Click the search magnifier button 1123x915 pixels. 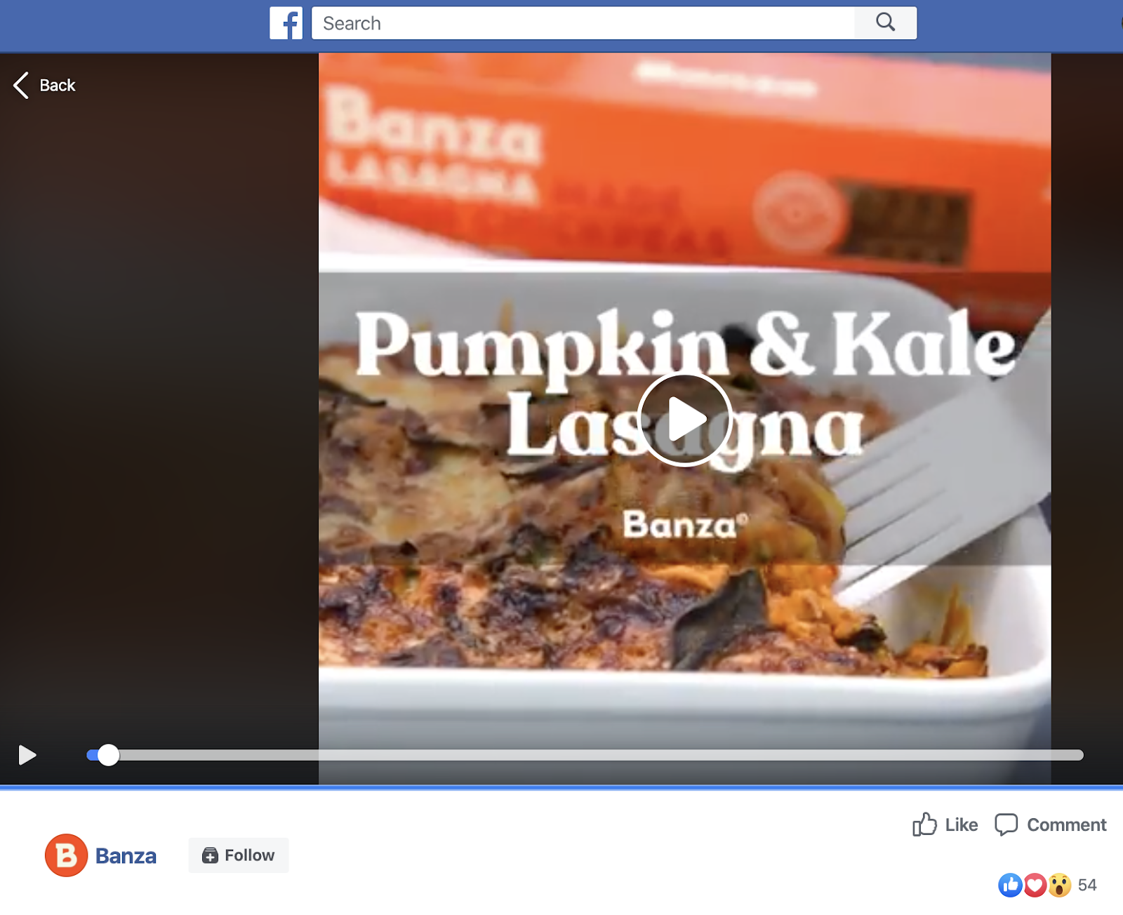tap(886, 23)
